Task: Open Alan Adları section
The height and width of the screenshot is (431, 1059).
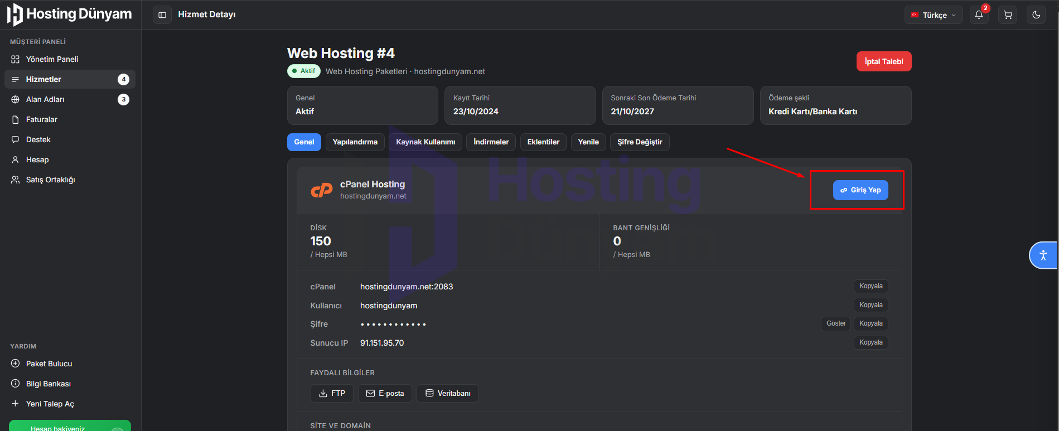Action: pos(70,99)
